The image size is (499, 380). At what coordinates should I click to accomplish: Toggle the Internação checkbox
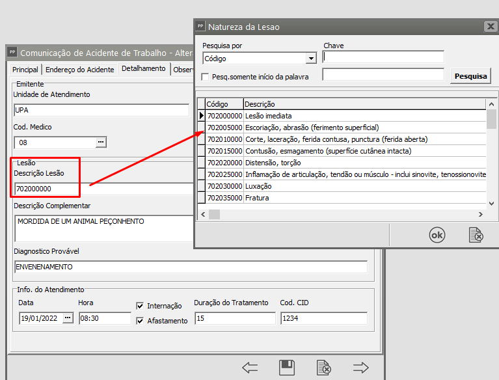click(140, 306)
